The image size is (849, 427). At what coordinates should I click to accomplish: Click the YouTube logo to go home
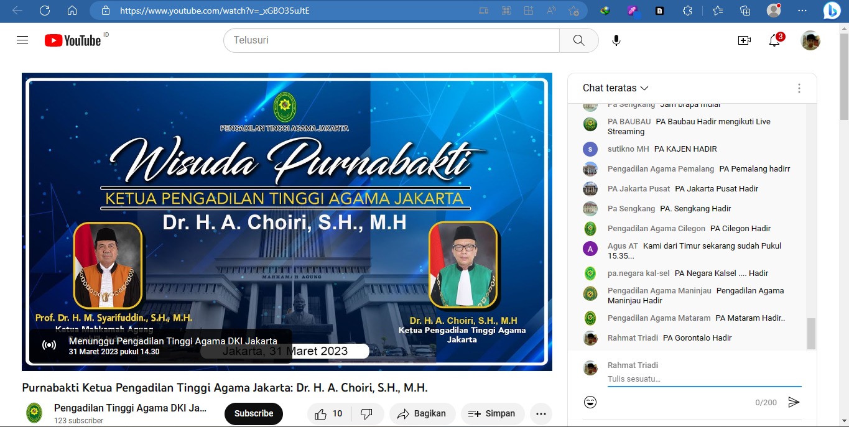pyautogui.click(x=73, y=40)
